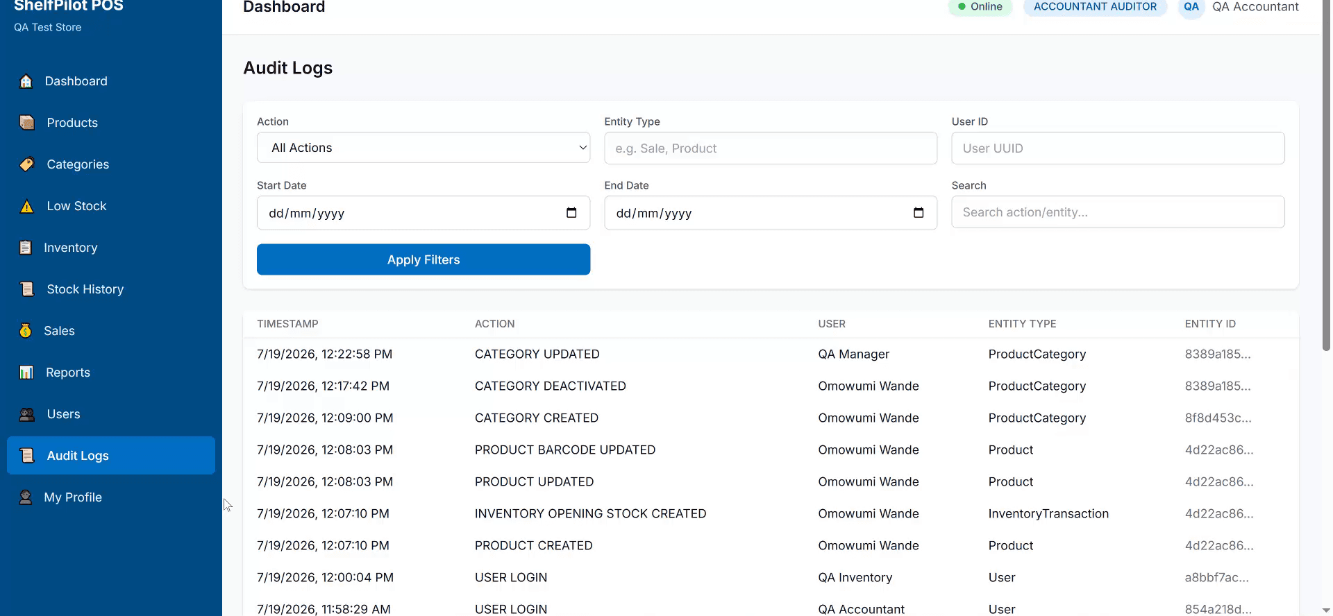Expand the All Actions dropdown

tap(424, 148)
